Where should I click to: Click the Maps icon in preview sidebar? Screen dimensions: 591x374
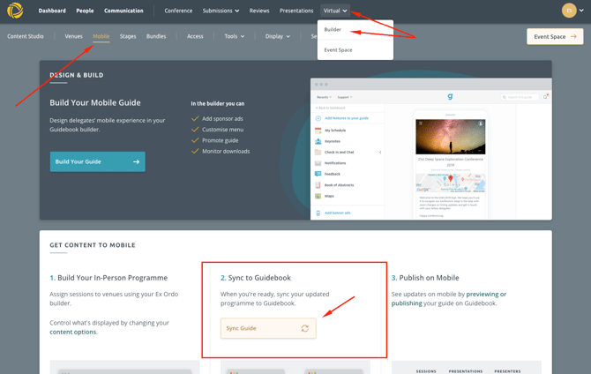tap(318, 196)
